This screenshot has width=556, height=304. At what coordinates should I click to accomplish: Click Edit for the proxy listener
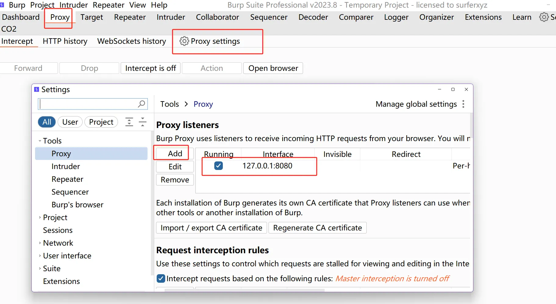pyautogui.click(x=175, y=167)
